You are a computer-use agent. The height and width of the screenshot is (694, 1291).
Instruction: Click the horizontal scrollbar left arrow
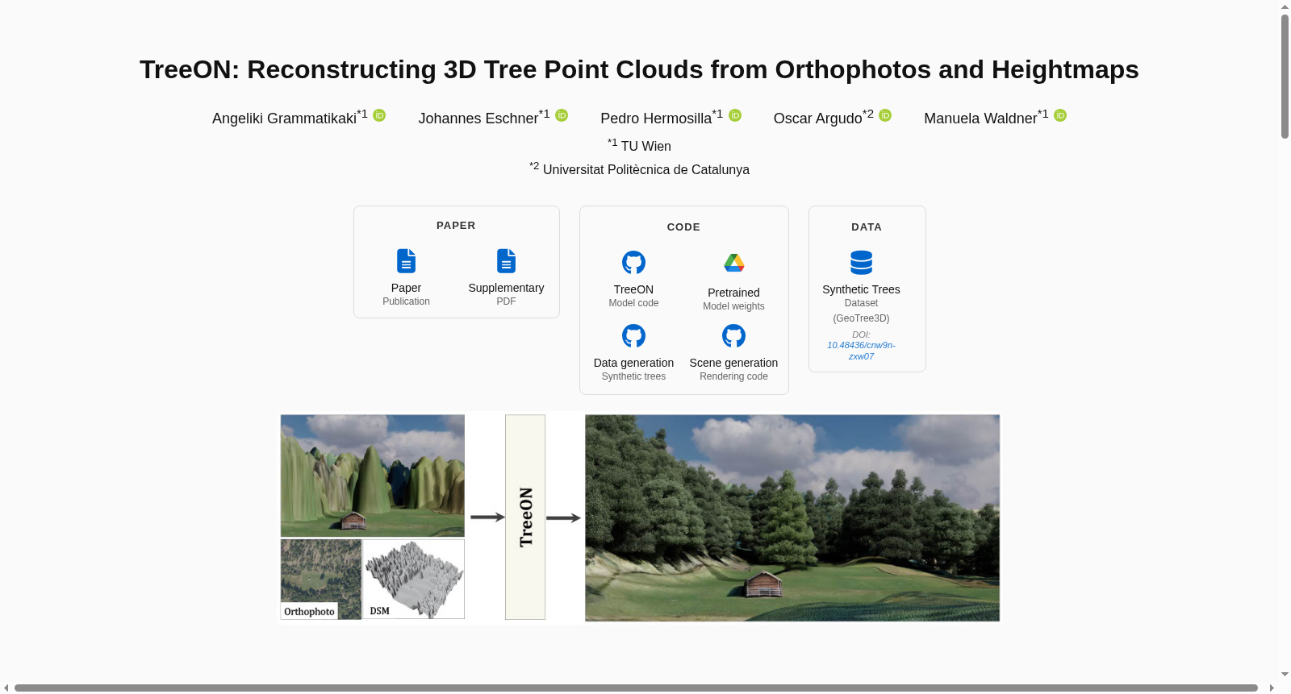tap(6, 688)
